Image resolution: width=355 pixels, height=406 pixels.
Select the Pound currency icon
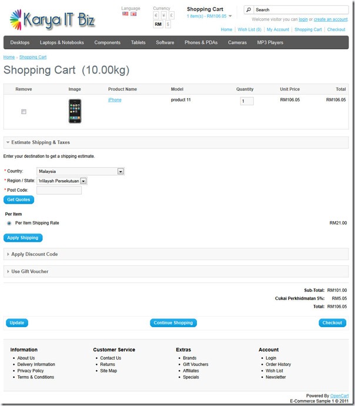(172, 15)
